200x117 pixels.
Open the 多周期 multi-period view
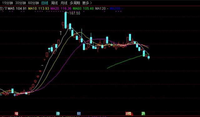[x=75, y=3]
